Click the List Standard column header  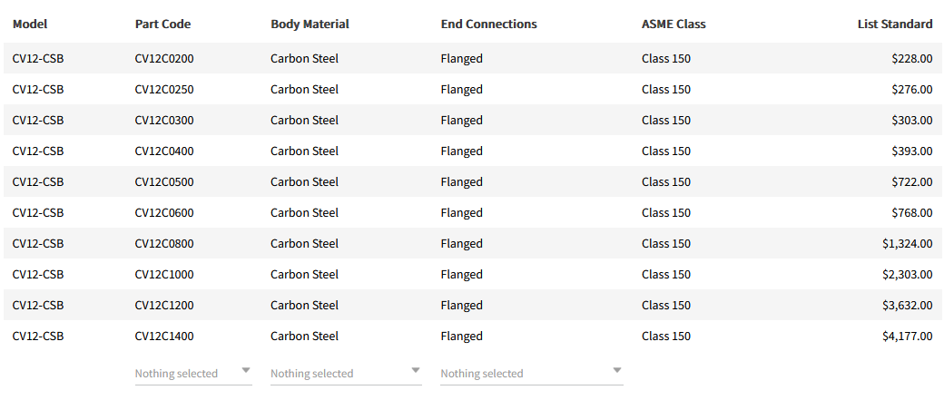[894, 24]
